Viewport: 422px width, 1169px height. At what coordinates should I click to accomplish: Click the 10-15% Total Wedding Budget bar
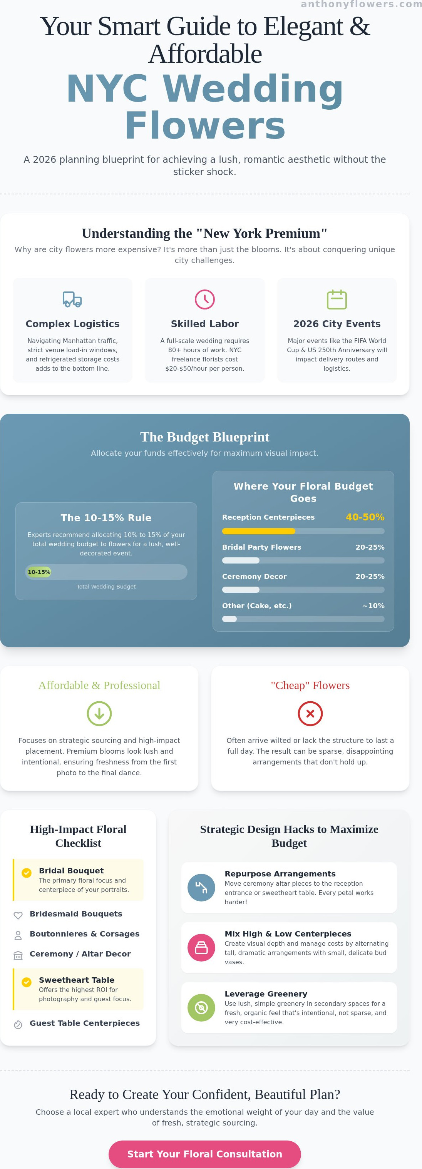click(106, 572)
